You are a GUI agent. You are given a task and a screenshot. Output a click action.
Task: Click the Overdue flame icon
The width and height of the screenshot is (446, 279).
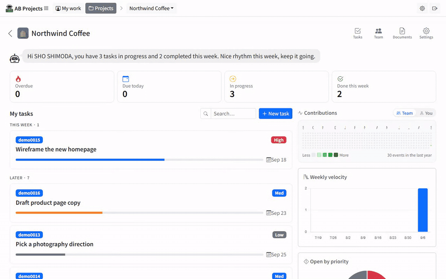pyautogui.click(x=18, y=79)
